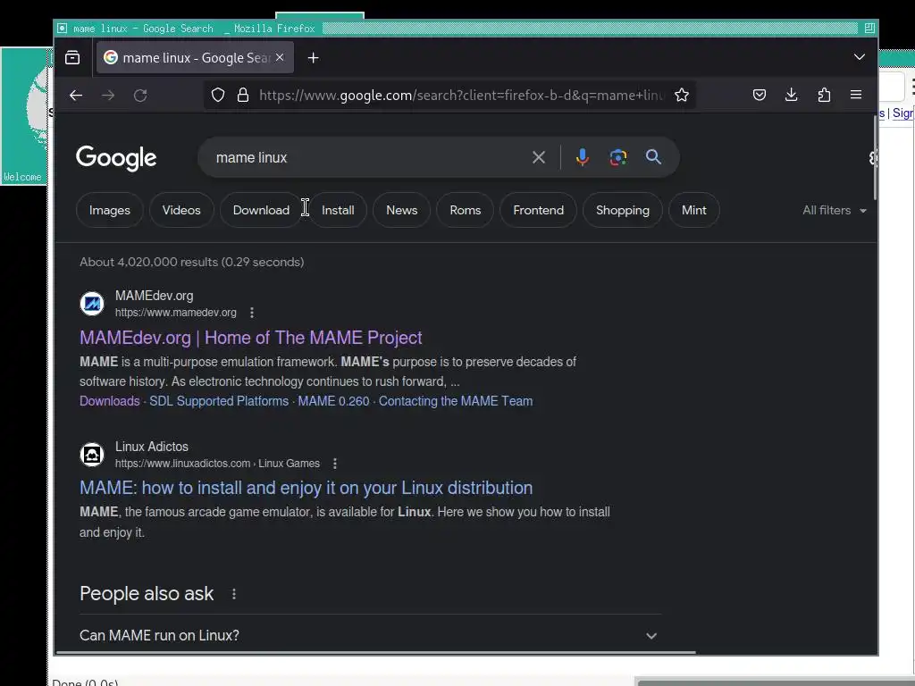Select the Roms filter chip
Screen dimensions: 915x686
(465, 210)
